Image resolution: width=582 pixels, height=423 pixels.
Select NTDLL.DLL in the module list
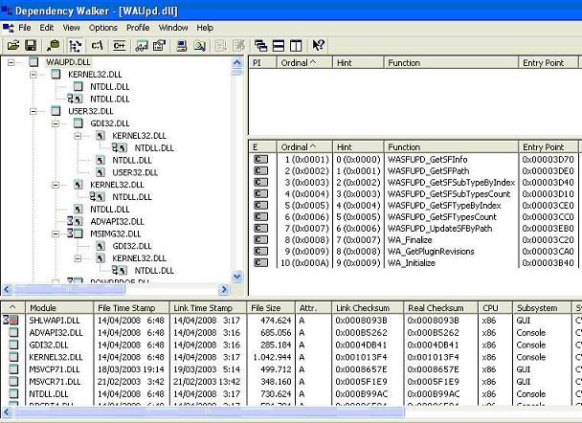pyautogui.click(x=49, y=393)
